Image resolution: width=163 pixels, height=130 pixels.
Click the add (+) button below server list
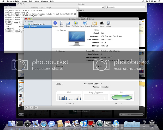click(27, 108)
